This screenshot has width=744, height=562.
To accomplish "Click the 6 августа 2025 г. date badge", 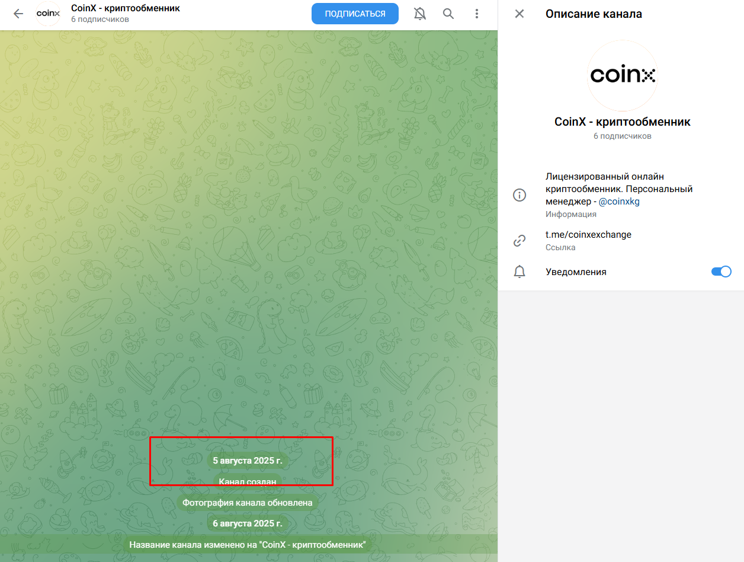I will [248, 523].
